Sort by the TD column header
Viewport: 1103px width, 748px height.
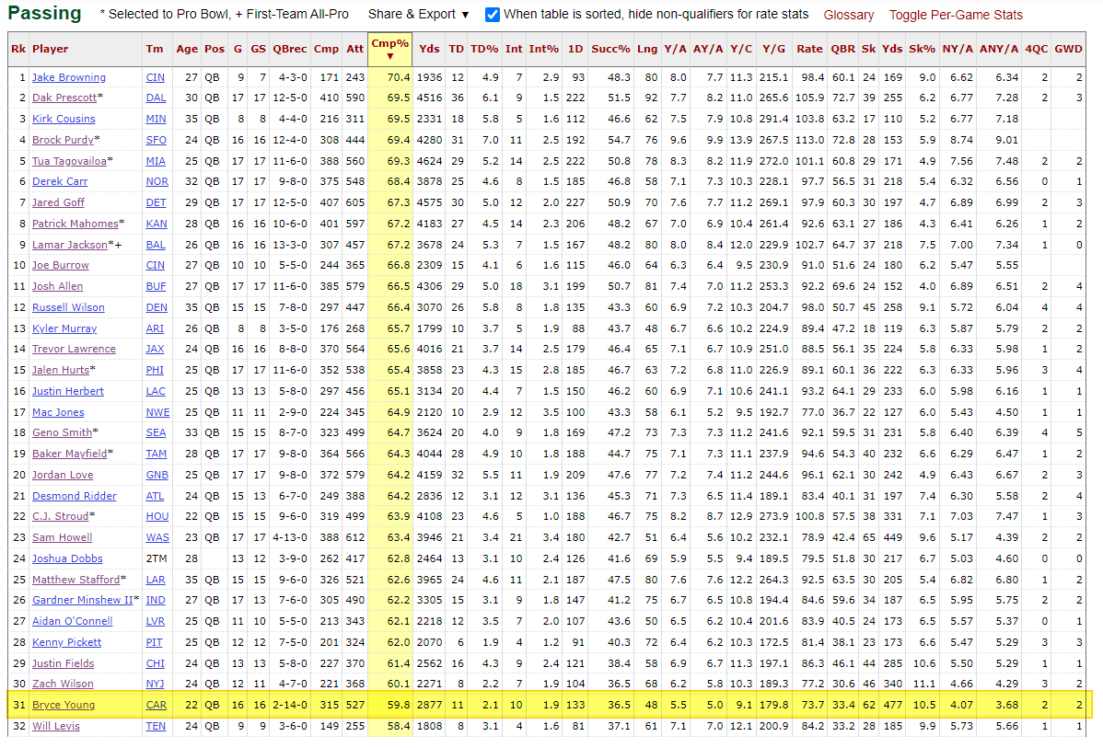[x=457, y=49]
